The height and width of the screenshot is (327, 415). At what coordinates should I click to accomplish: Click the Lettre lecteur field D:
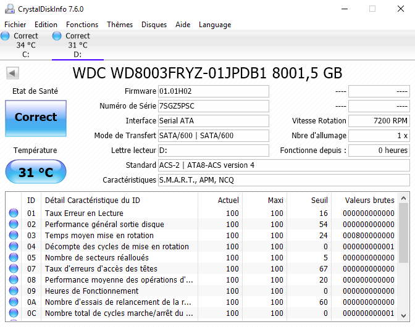214,151
